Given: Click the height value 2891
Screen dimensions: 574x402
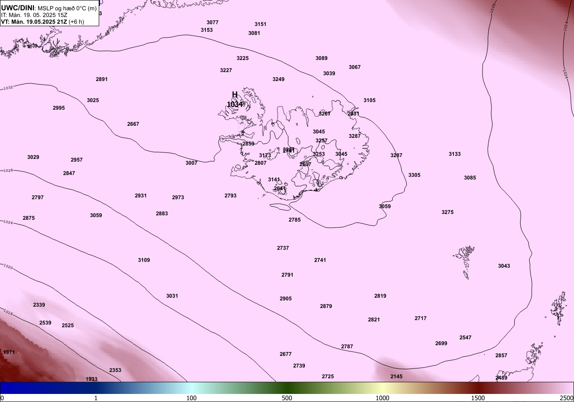Looking at the screenshot, I should [102, 79].
